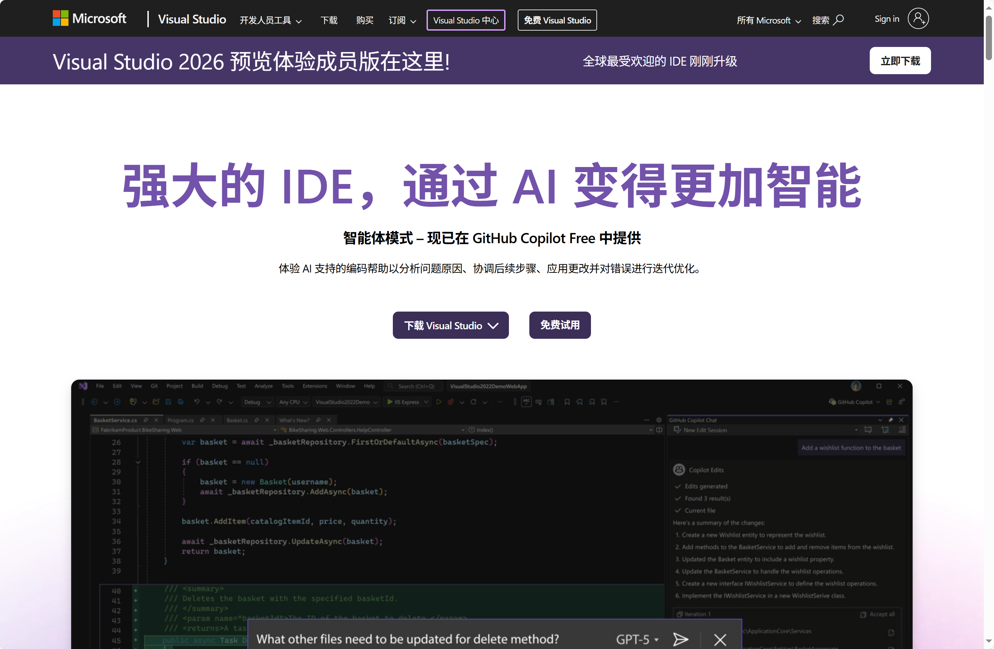Click the heading '强大的 IDE，通过 AI 变得更加智能'

point(492,185)
